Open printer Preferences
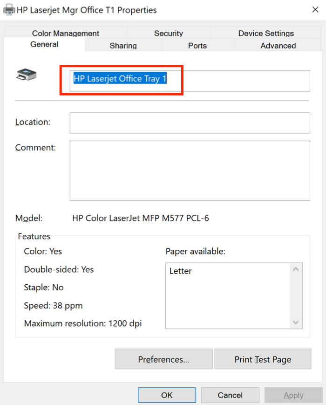This screenshot has width=326, height=405. (x=163, y=359)
